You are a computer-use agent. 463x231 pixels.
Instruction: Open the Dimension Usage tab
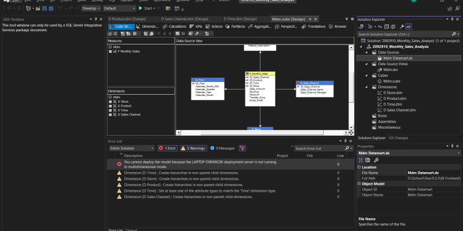(147, 27)
